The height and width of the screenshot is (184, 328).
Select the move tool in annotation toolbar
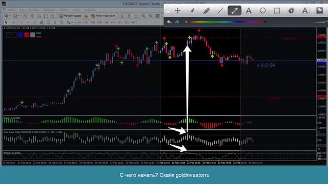coord(178,11)
